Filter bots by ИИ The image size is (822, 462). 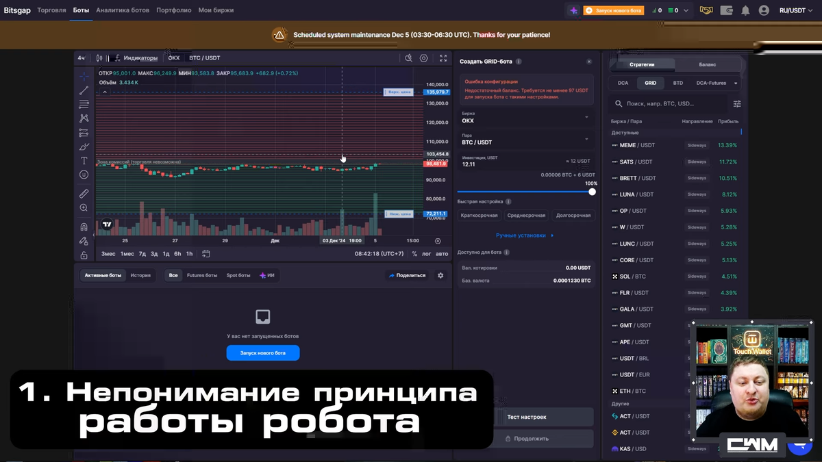266,275
